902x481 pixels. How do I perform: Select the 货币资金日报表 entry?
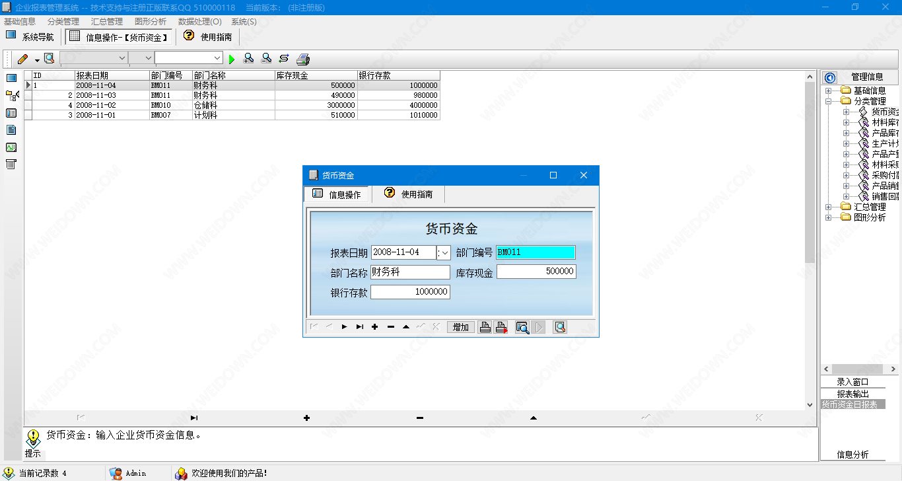[x=852, y=404]
